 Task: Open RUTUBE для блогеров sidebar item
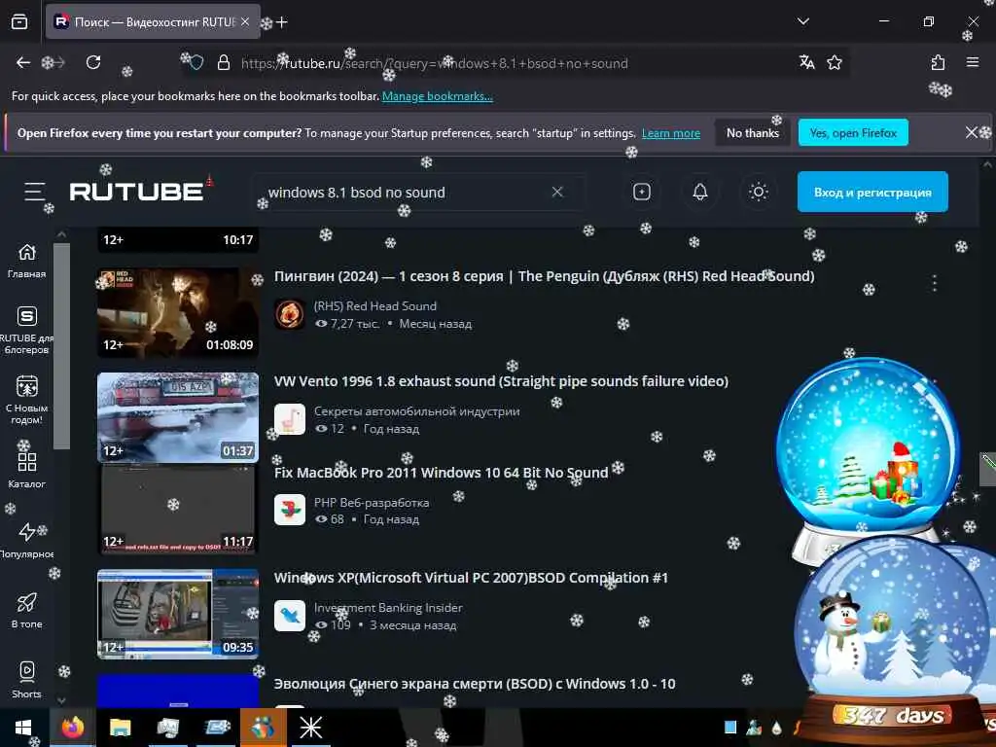[x=26, y=331]
